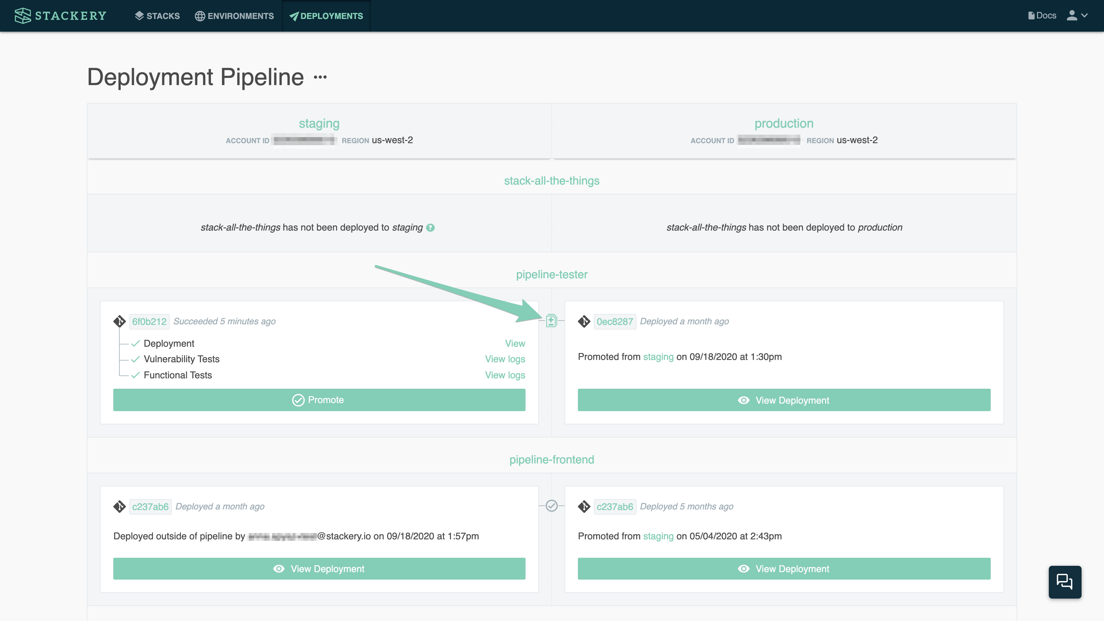Click the Deployment checkmark icon

click(135, 343)
